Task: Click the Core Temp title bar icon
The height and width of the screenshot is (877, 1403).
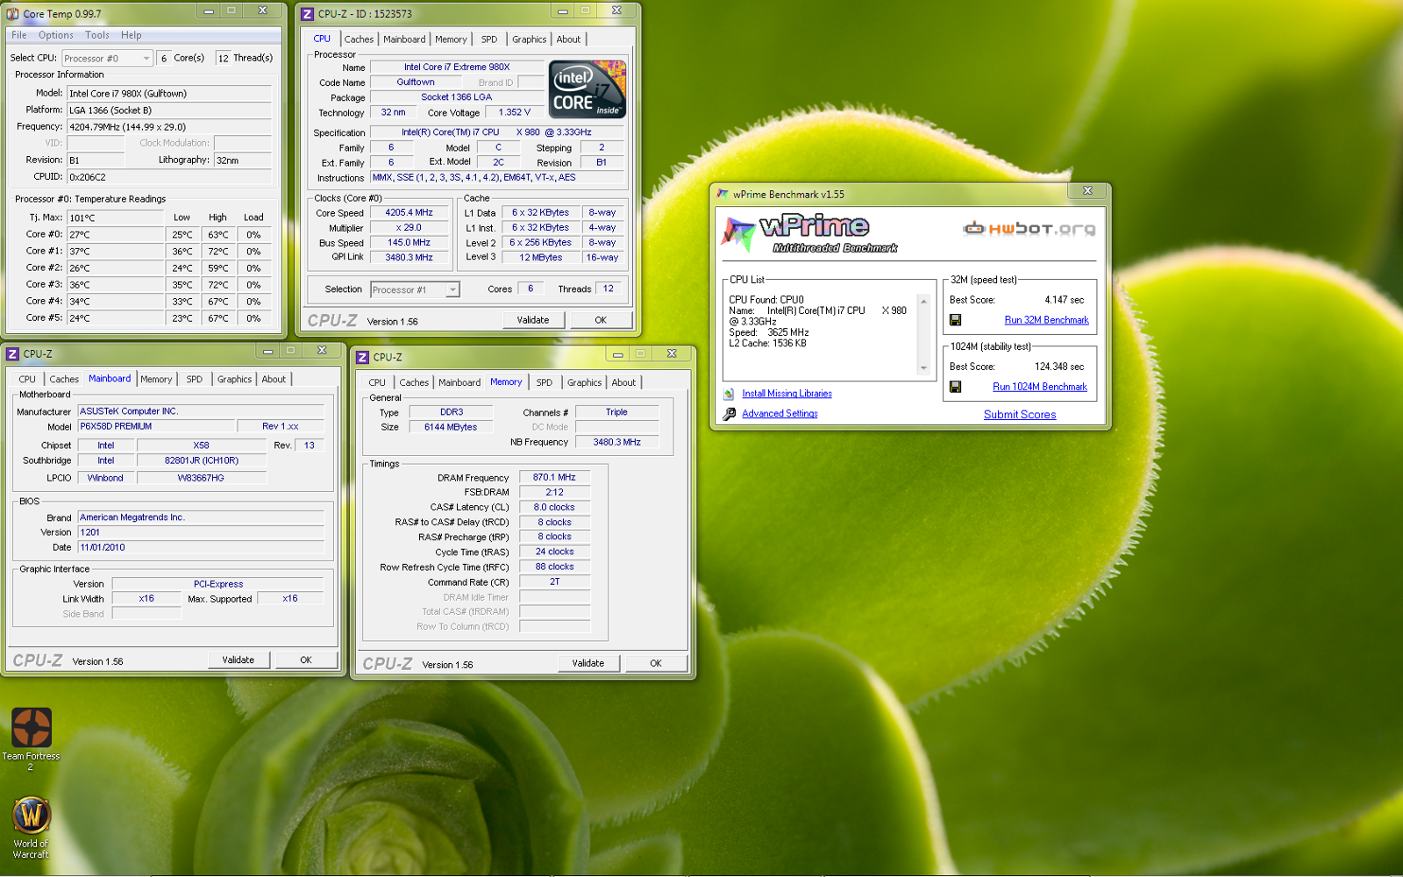Action: (x=12, y=14)
